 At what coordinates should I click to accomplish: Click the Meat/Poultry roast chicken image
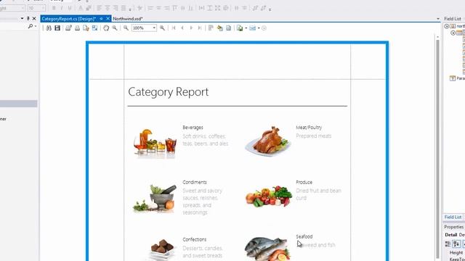267,141
